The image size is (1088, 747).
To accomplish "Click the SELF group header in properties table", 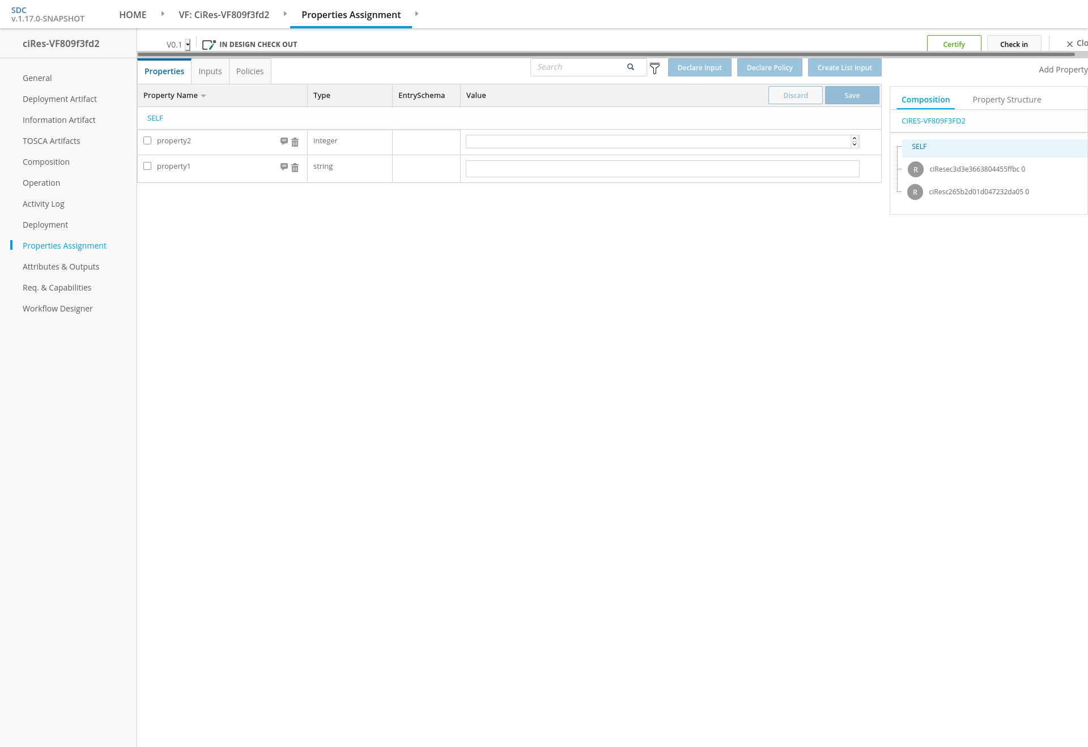I will coord(155,118).
